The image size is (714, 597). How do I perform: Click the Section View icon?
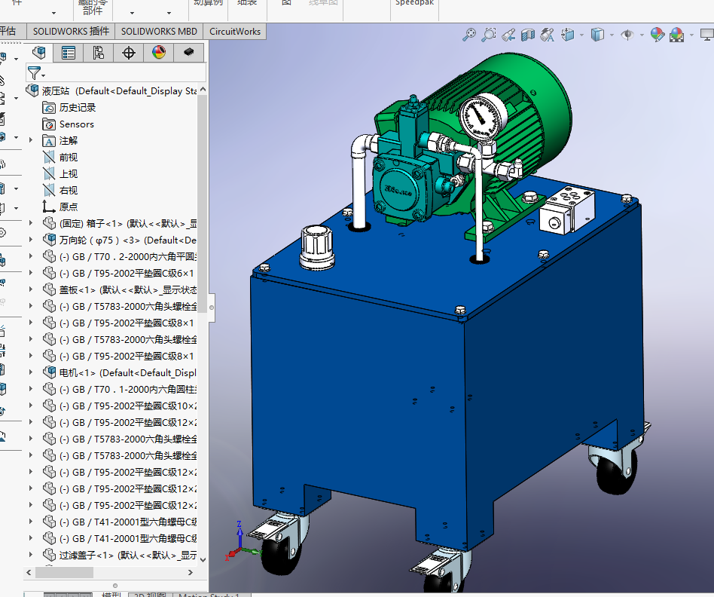(x=528, y=35)
